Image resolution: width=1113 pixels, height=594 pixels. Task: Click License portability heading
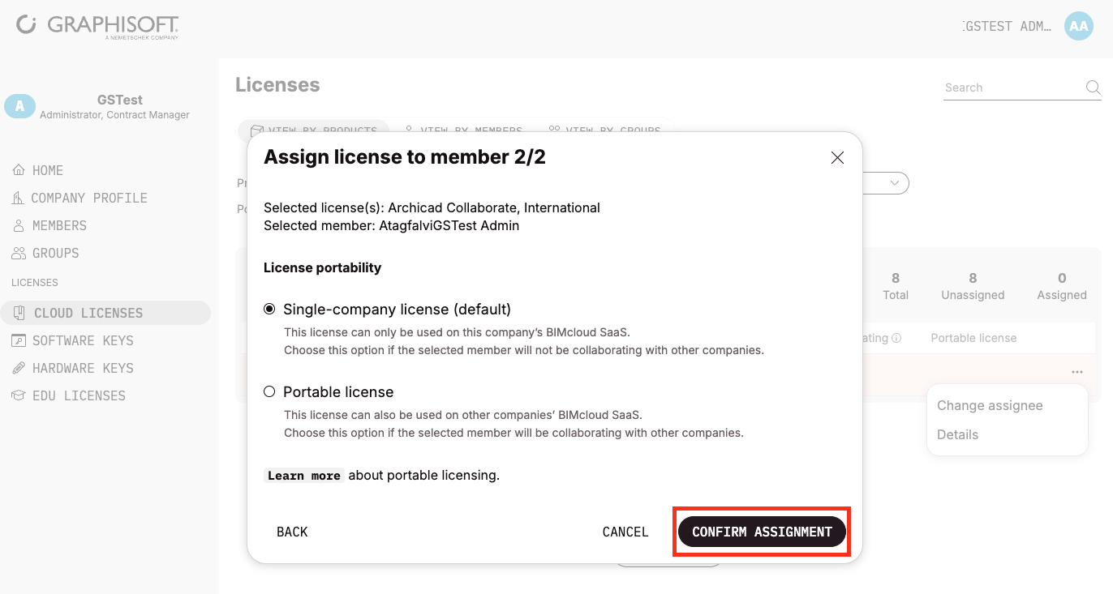click(x=322, y=267)
